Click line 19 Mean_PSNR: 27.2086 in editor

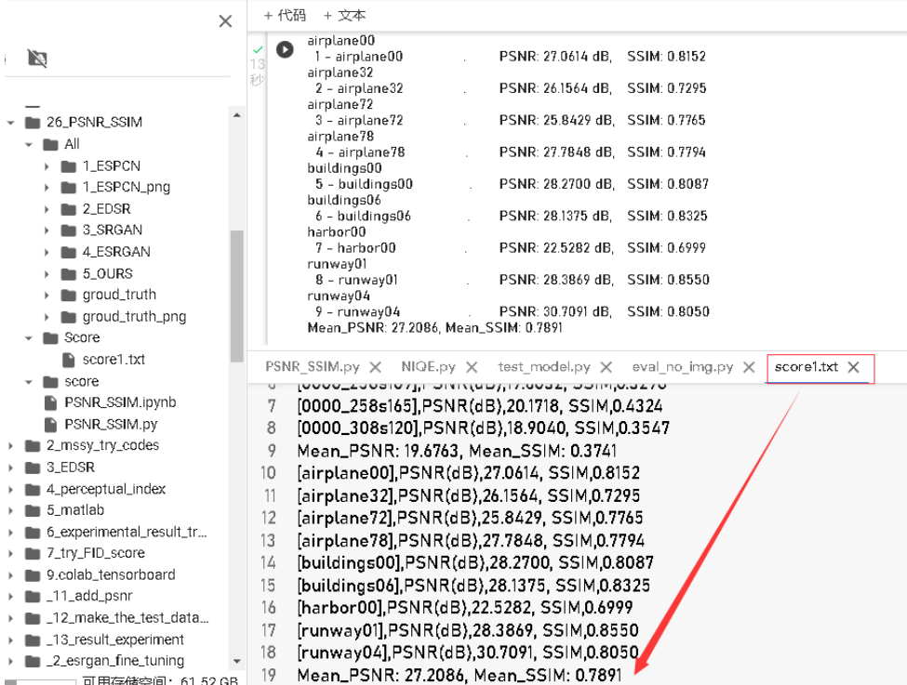pos(460,675)
